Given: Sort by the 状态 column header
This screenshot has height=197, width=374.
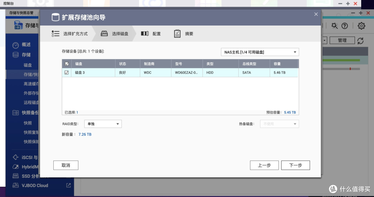Looking at the screenshot, I should click(x=127, y=64).
